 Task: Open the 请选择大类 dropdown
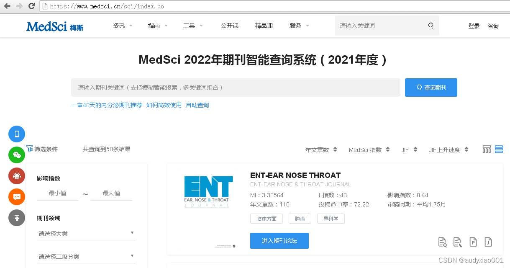point(87,233)
